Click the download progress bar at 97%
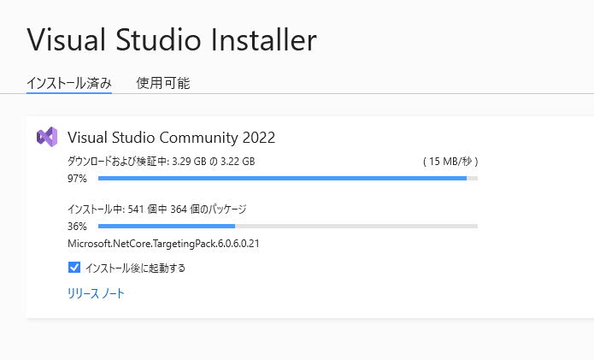The height and width of the screenshot is (360, 594). point(282,178)
